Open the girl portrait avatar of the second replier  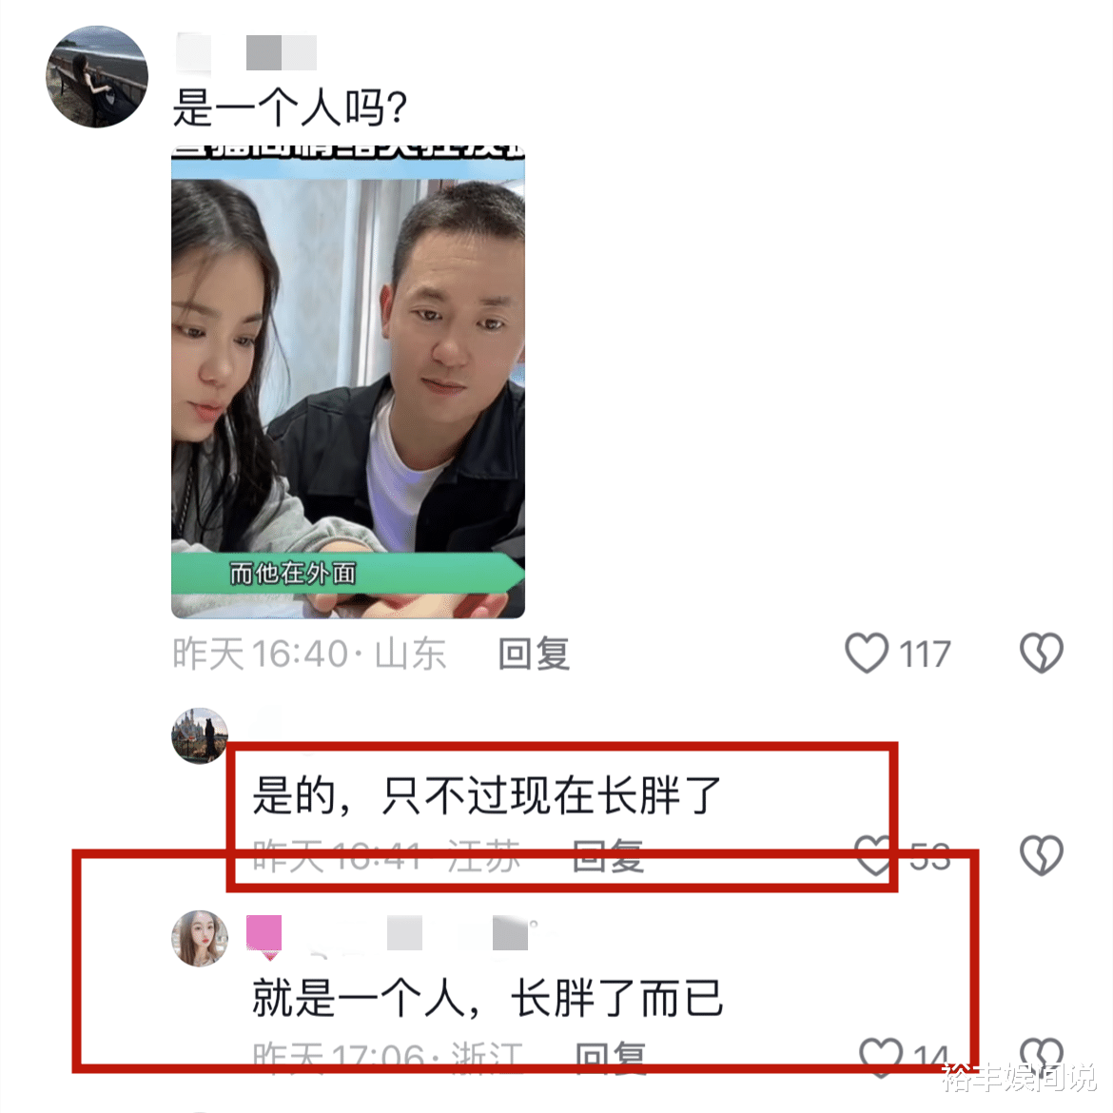coord(200,938)
